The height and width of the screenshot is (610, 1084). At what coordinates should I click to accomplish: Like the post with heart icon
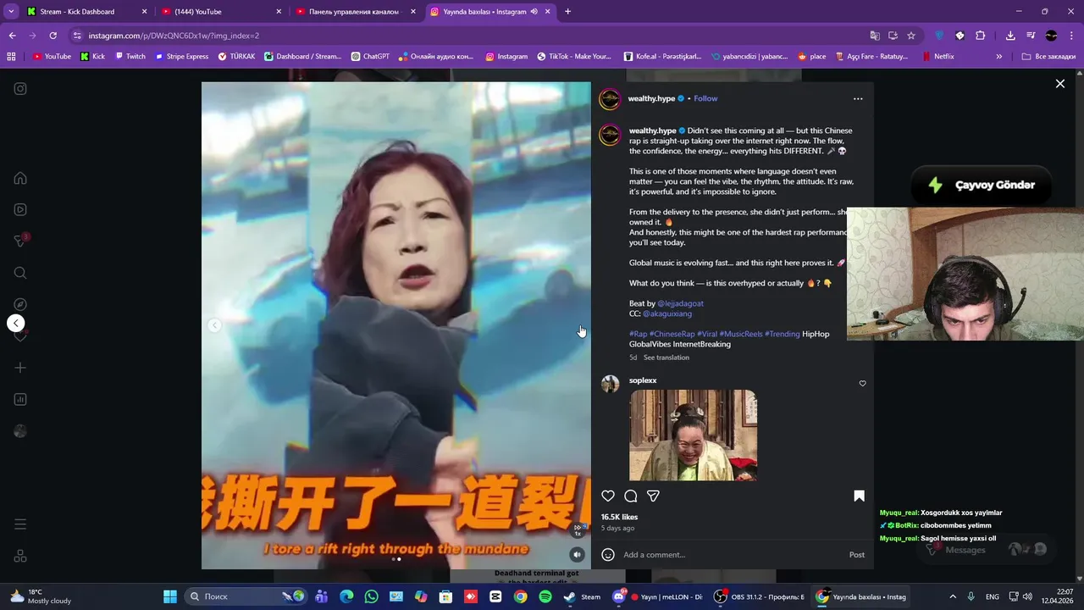point(608,496)
